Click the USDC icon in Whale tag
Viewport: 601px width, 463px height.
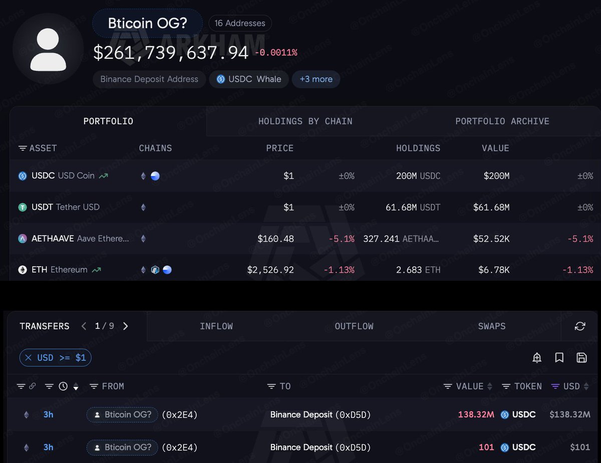(x=220, y=79)
